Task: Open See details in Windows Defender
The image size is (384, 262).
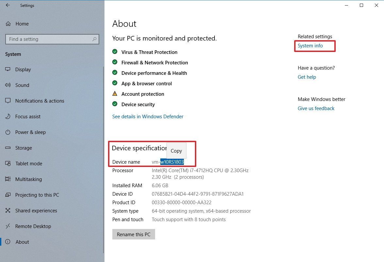Action: 148,116
